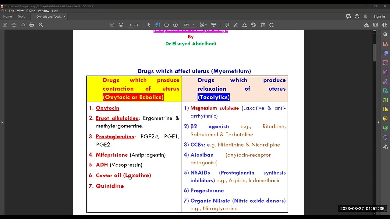Open the Compress/Combine files green tool
Viewport: 390px width, 219px height.
tap(385, 100)
